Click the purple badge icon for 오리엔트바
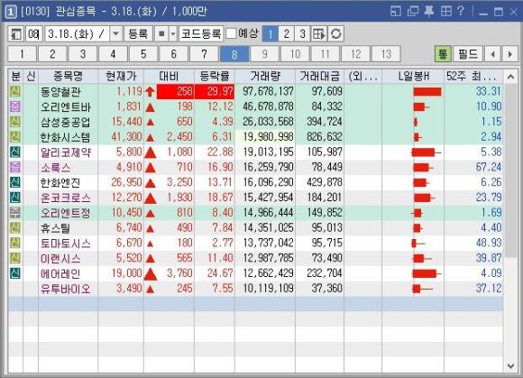Viewport: 523px width, 378px height. coord(15,106)
